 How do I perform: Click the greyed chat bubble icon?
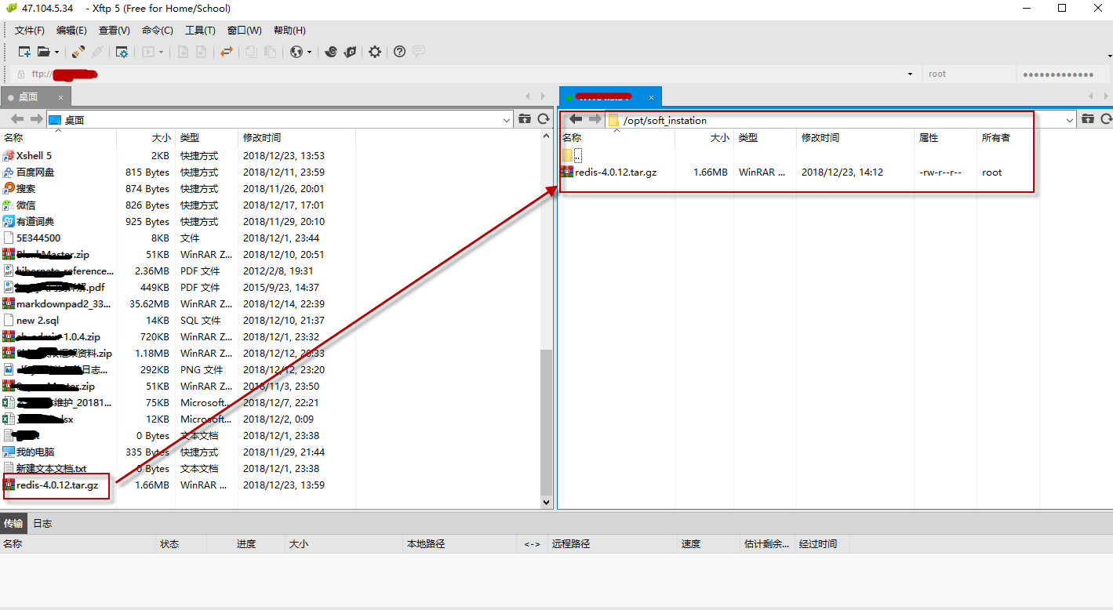[419, 52]
